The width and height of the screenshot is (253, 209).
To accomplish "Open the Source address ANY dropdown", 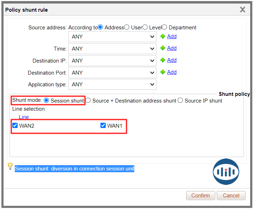I will pos(112,36).
